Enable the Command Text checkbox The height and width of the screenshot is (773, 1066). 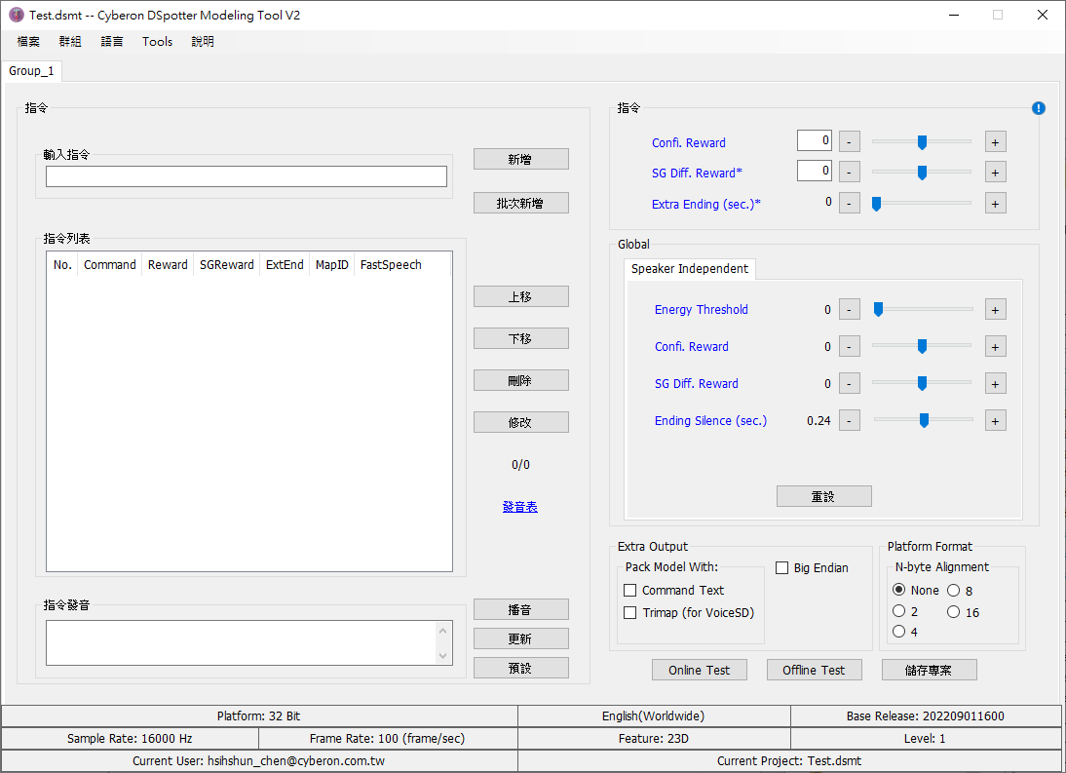click(x=630, y=591)
